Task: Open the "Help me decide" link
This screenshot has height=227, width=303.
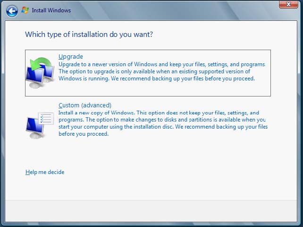Action: coord(45,172)
